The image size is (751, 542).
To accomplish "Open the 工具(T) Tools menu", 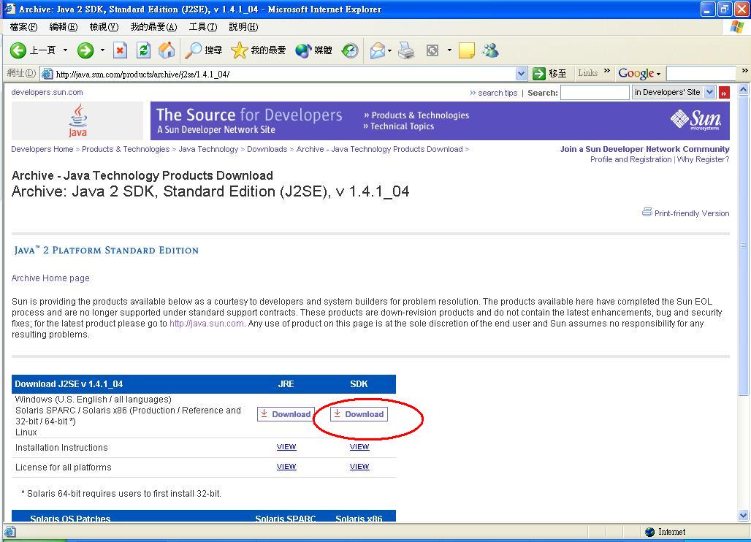I will pyautogui.click(x=202, y=27).
